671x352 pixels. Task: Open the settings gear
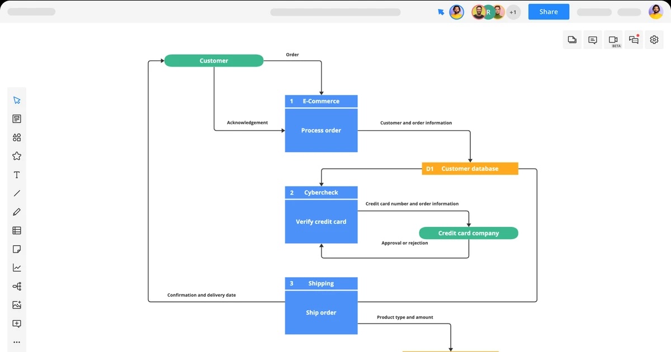(x=654, y=39)
